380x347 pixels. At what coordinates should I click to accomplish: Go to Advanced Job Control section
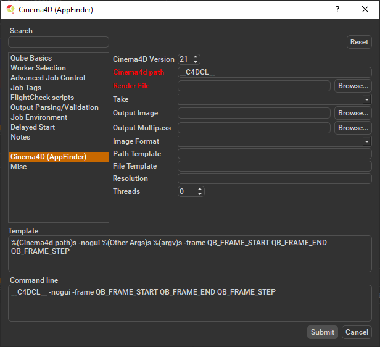[x=48, y=78]
